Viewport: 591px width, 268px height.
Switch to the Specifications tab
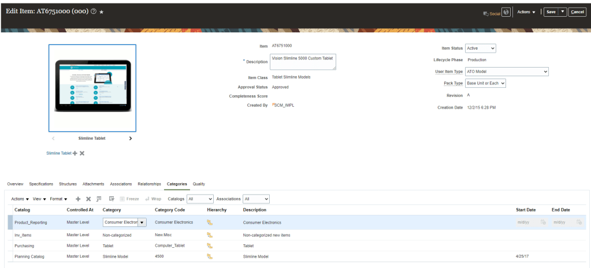tap(41, 184)
